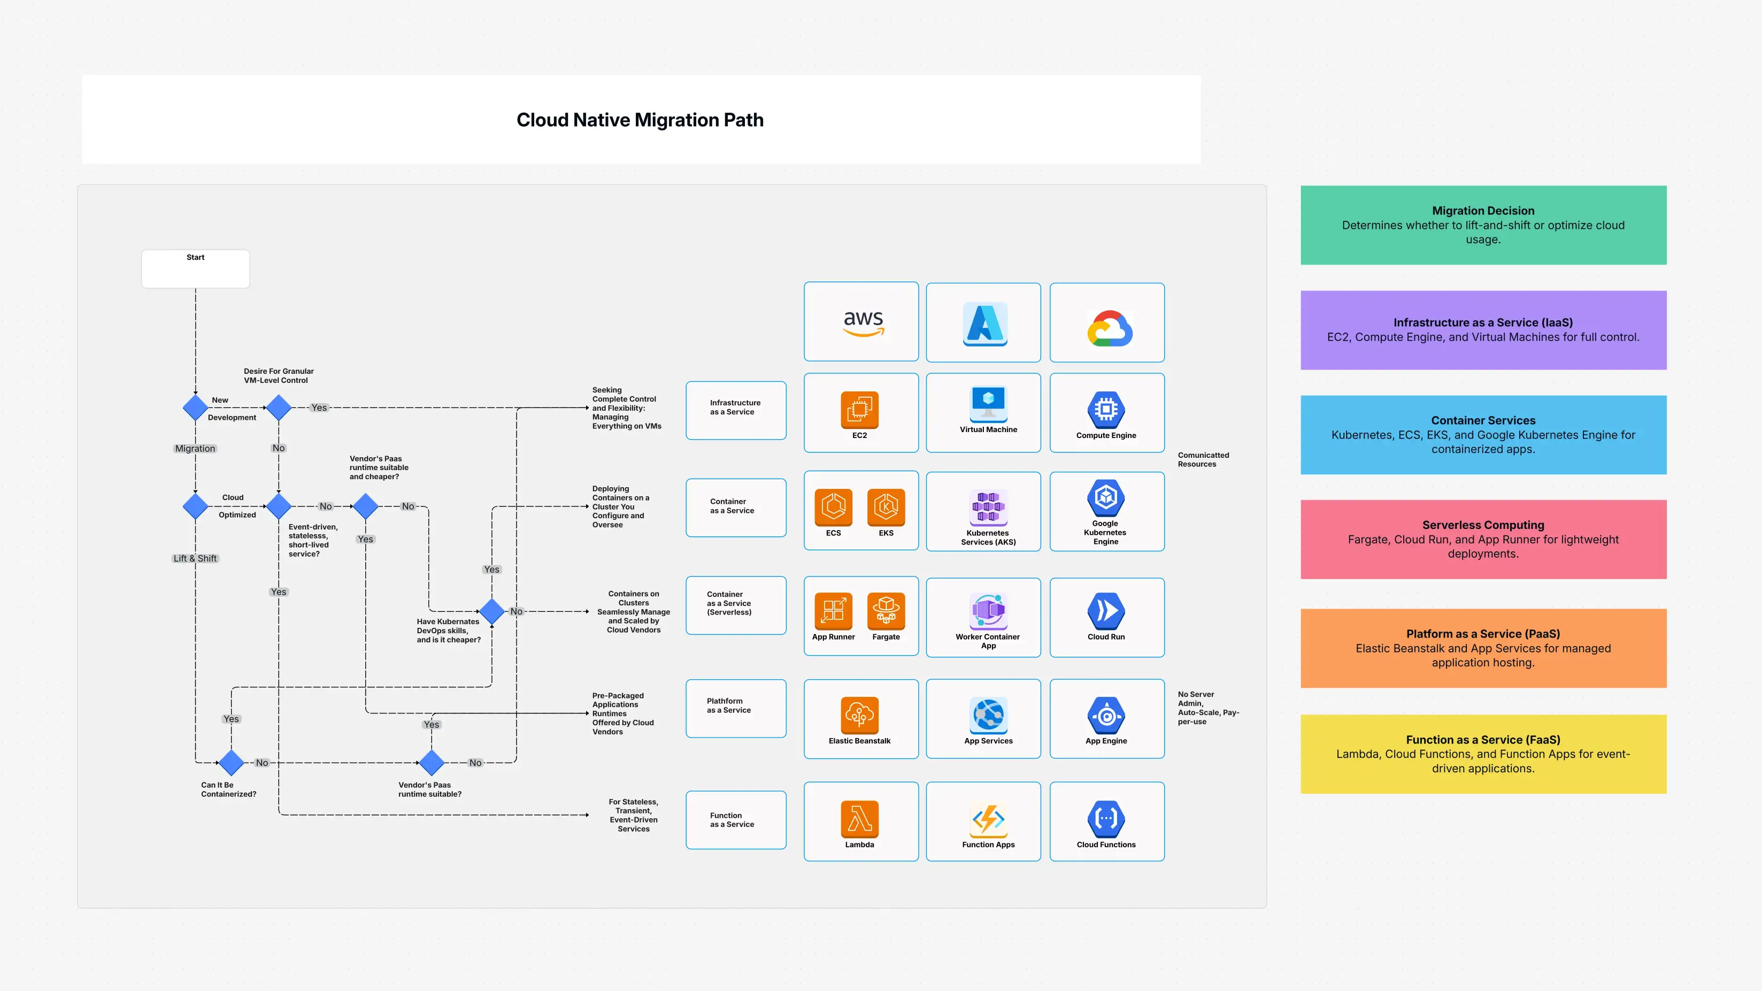The height and width of the screenshot is (991, 1762).
Task: Click the 'Migration' connector label
Action: pos(195,449)
